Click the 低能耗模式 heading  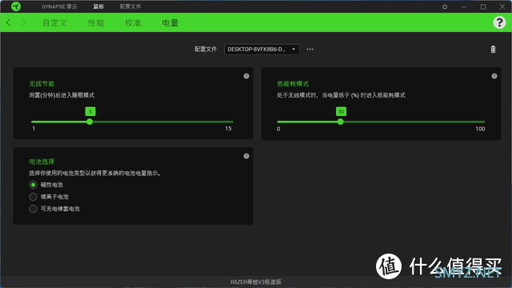click(293, 84)
